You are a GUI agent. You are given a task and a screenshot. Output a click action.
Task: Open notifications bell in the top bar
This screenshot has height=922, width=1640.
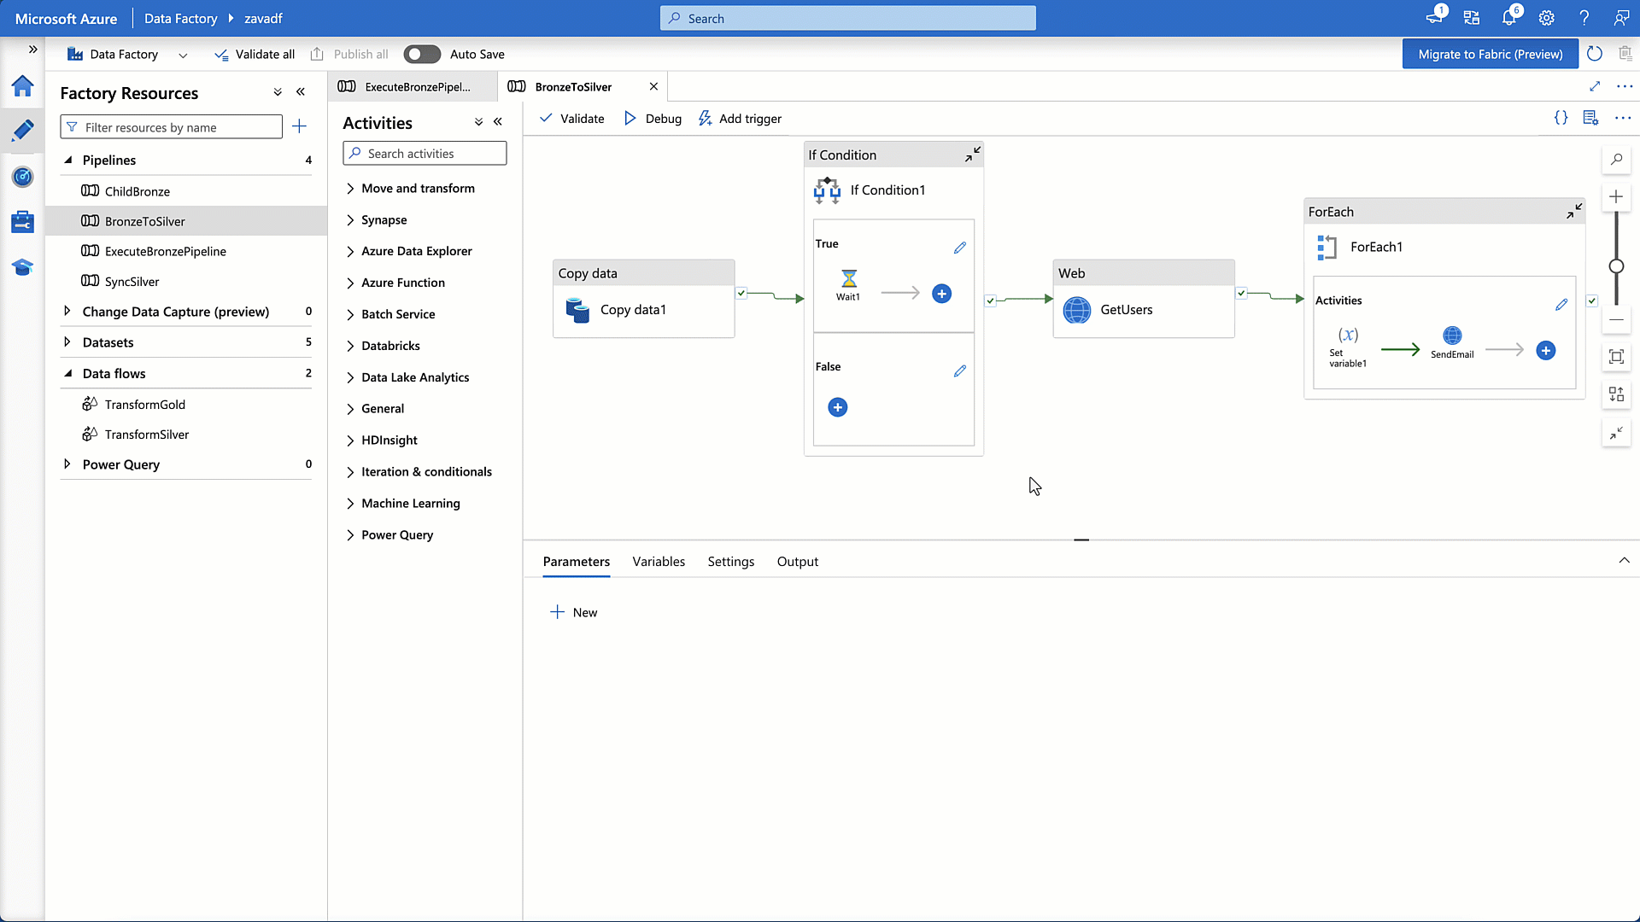tap(1509, 17)
